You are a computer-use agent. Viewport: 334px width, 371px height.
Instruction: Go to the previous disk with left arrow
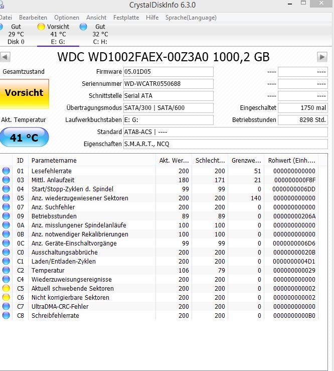5,57
